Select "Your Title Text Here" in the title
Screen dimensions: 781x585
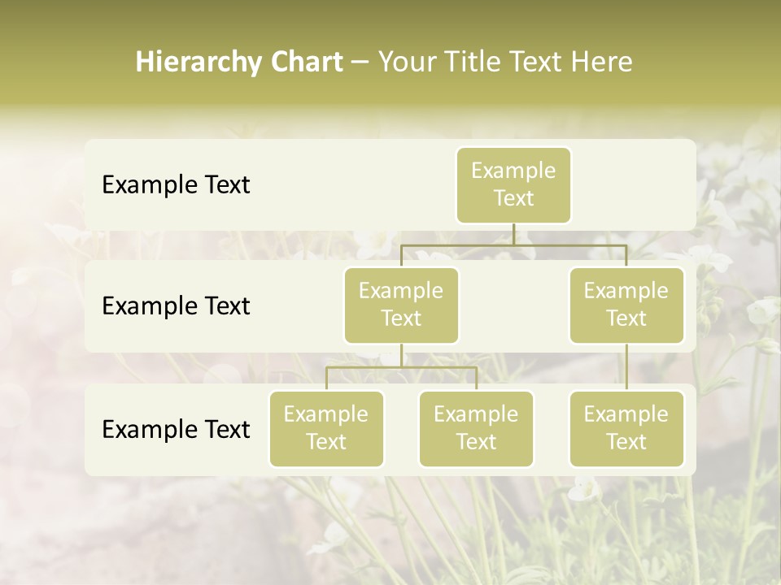[505, 62]
